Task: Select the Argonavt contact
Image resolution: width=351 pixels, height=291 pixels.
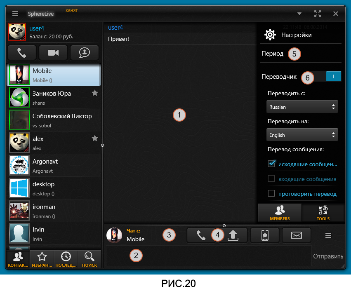Action: [54, 166]
